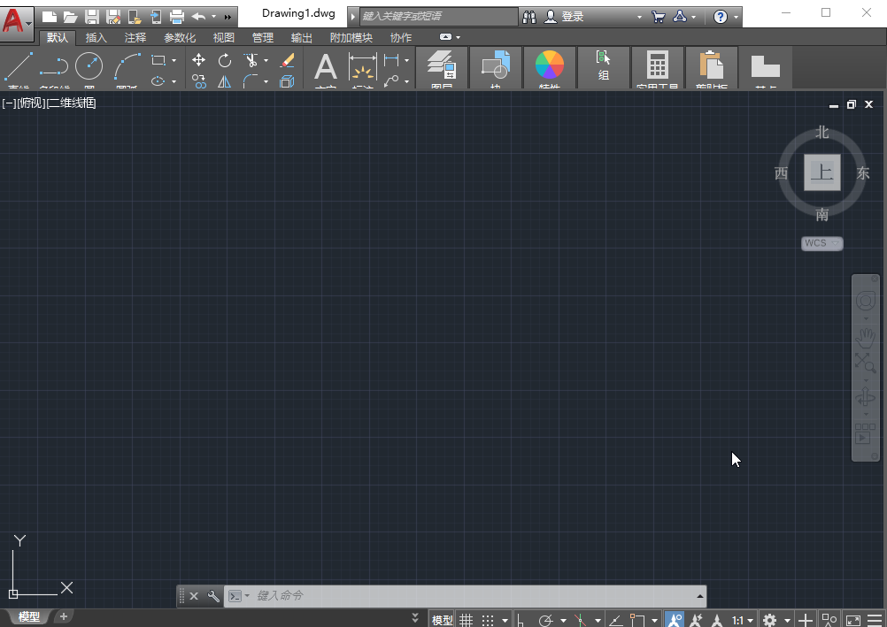Switch to the 视图 ribbon tab

click(x=222, y=38)
